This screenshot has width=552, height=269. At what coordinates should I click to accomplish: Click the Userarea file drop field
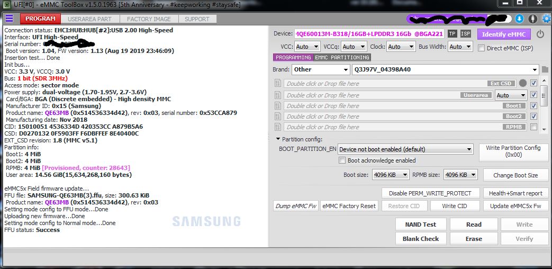point(388,95)
